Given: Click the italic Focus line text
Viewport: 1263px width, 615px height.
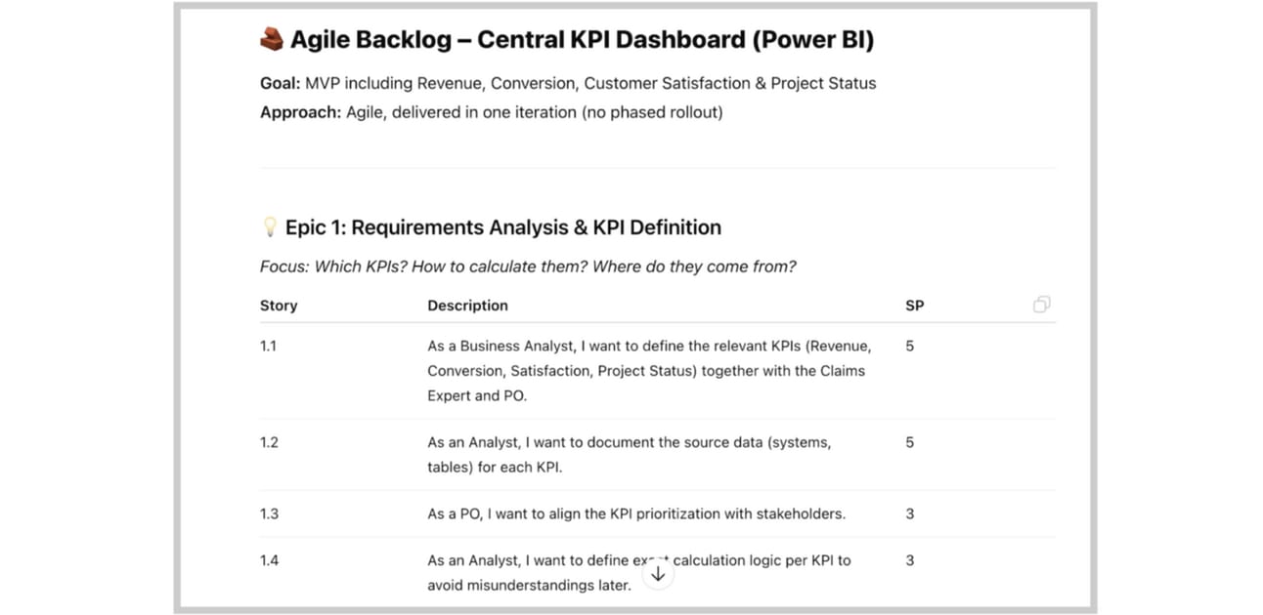Looking at the screenshot, I should tap(528, 266).
